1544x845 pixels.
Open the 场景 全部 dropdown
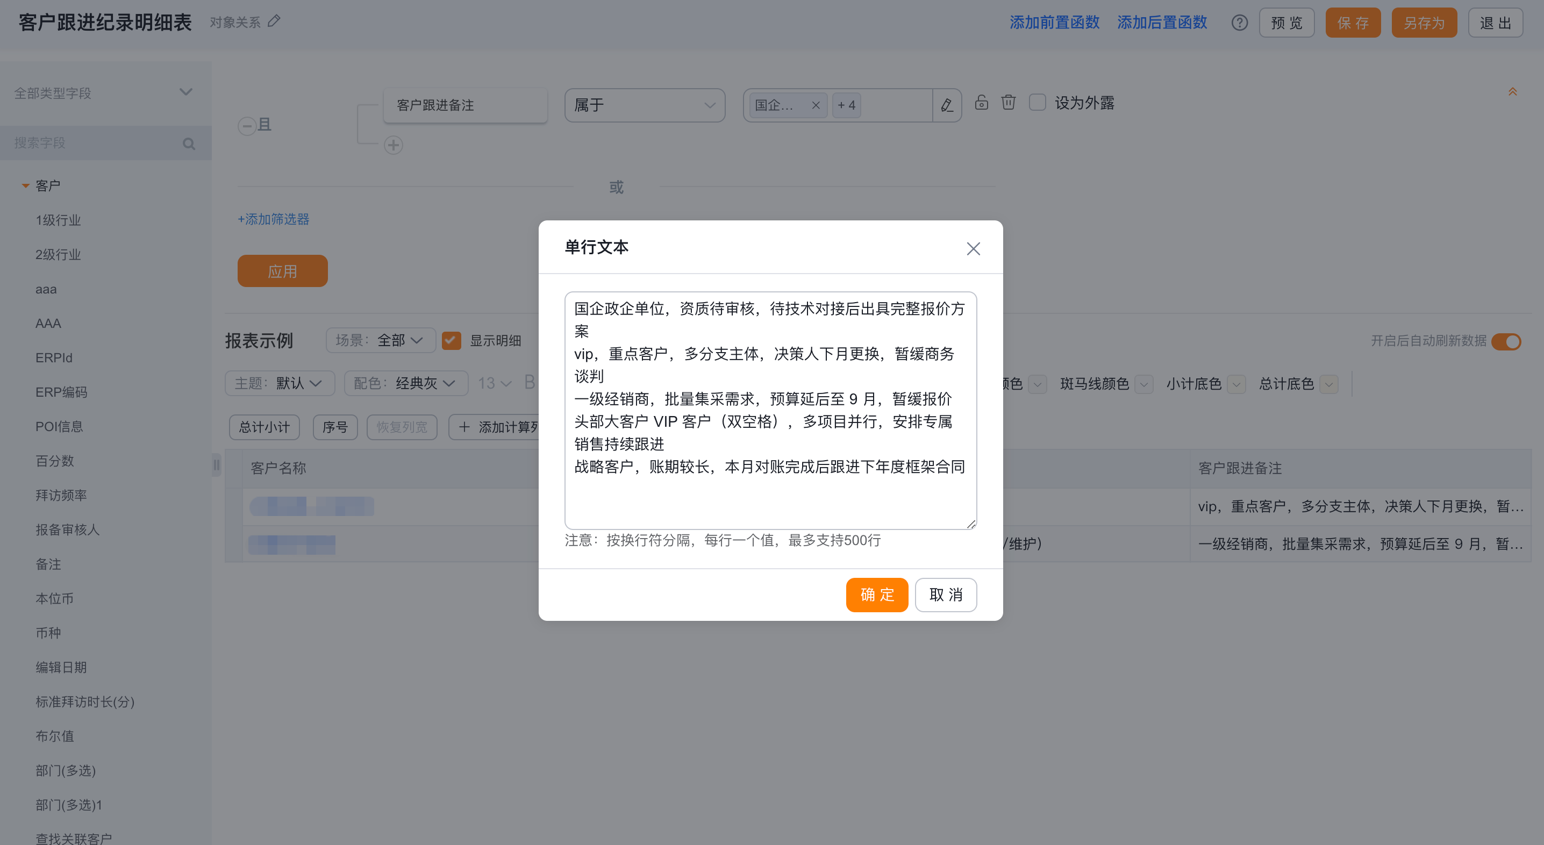[x=381, y=340]
